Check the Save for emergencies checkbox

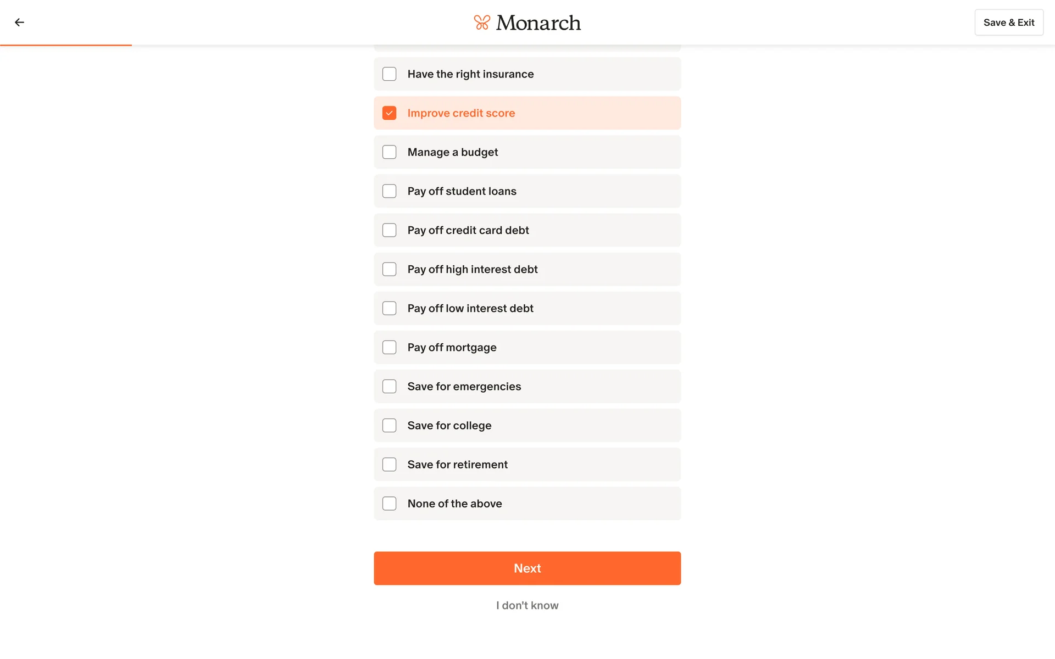(389, 387)
